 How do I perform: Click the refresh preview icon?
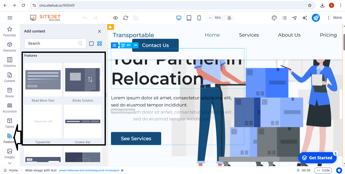(126, 18)
